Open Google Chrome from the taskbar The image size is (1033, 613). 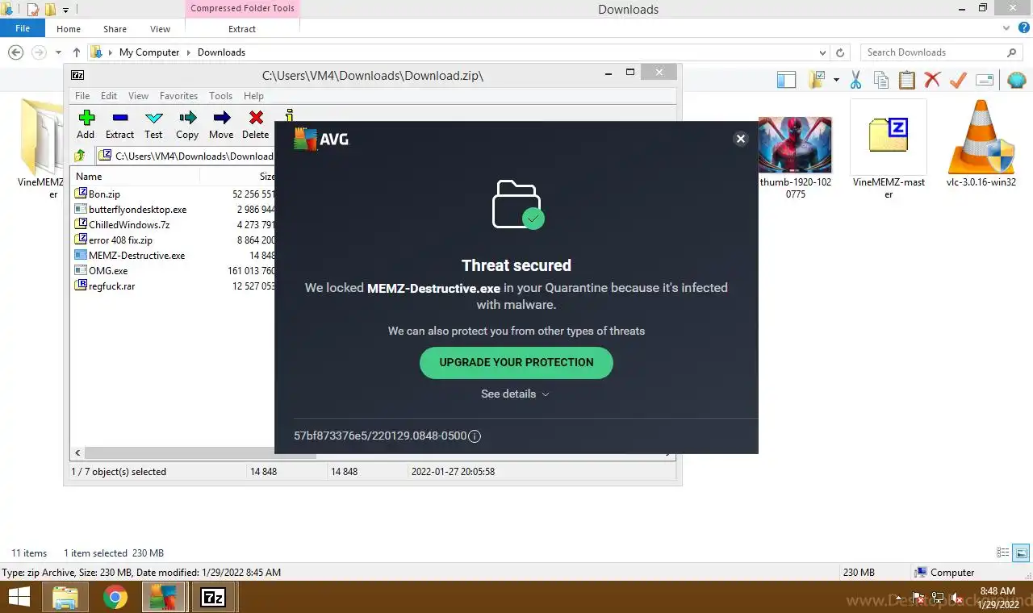click(115, 598)
